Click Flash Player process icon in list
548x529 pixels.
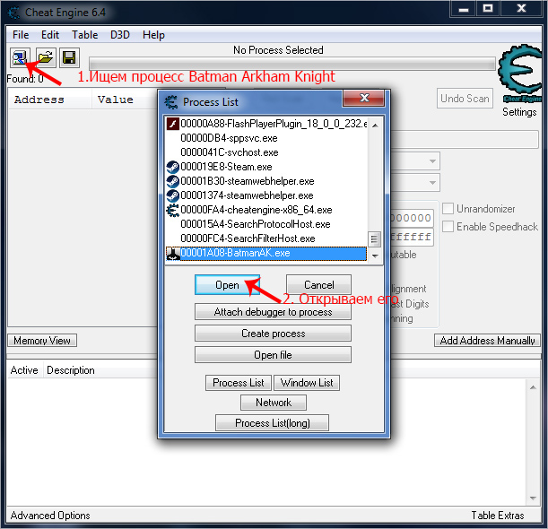[172, 124]
